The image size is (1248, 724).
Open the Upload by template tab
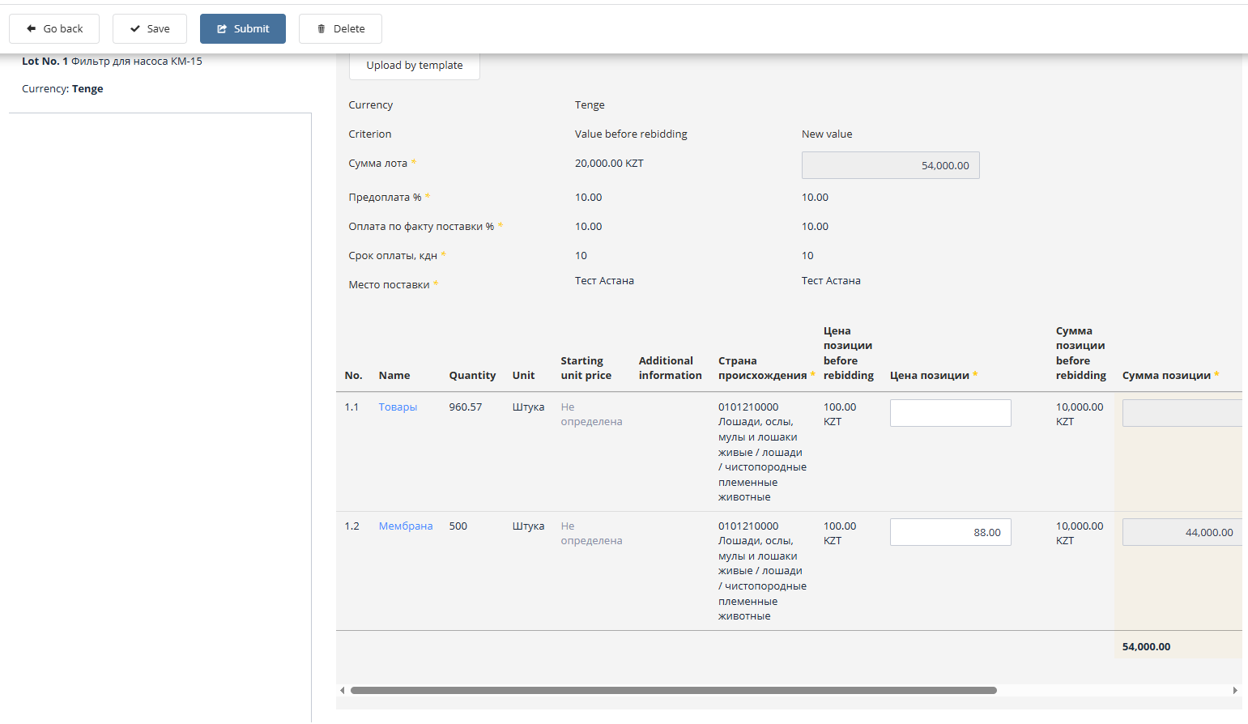414,65
